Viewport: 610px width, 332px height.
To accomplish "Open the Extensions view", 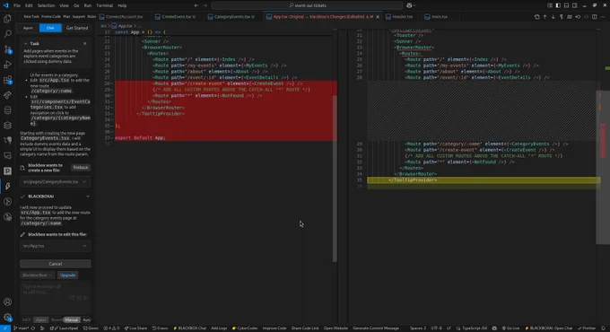I will click(7, 80).
